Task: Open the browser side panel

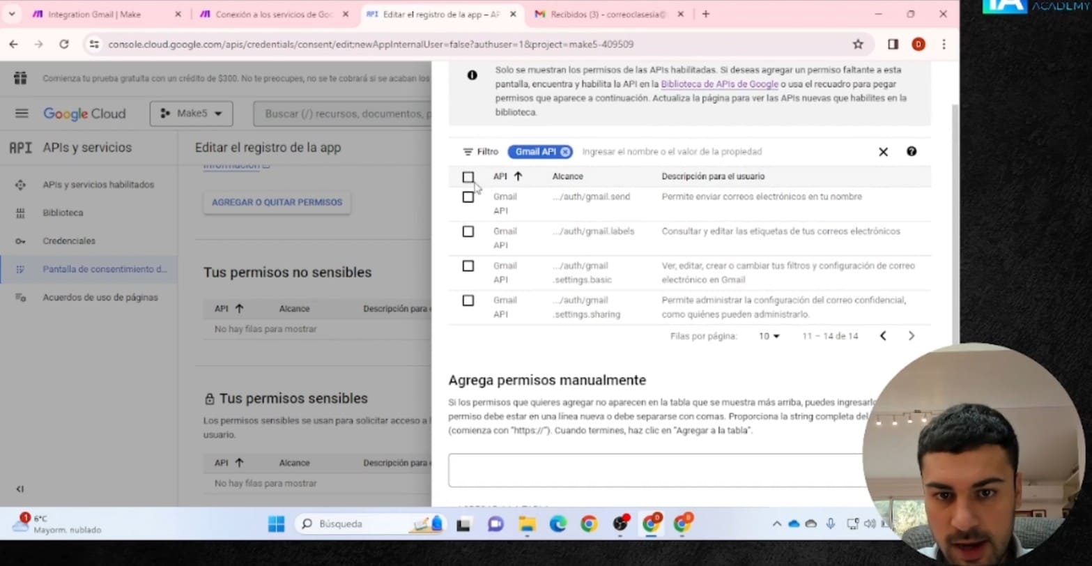Action: tap(893, 44)
